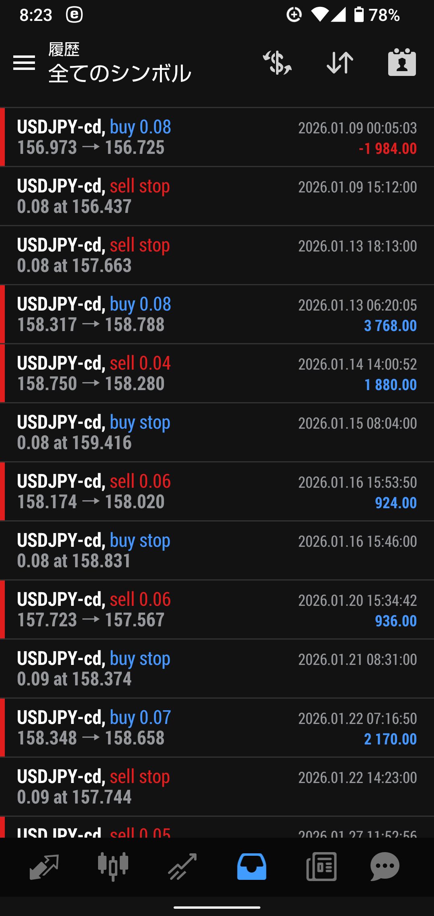This screenshot has width=434, height=916.
Task: Open the 全てのシンボル symbol filter title
Action: (120, 73)
